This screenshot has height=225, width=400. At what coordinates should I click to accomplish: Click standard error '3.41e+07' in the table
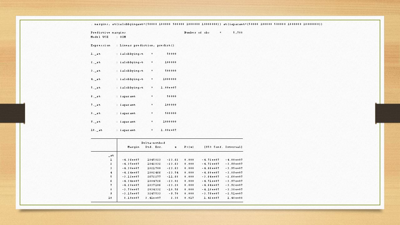click(153, 198)
